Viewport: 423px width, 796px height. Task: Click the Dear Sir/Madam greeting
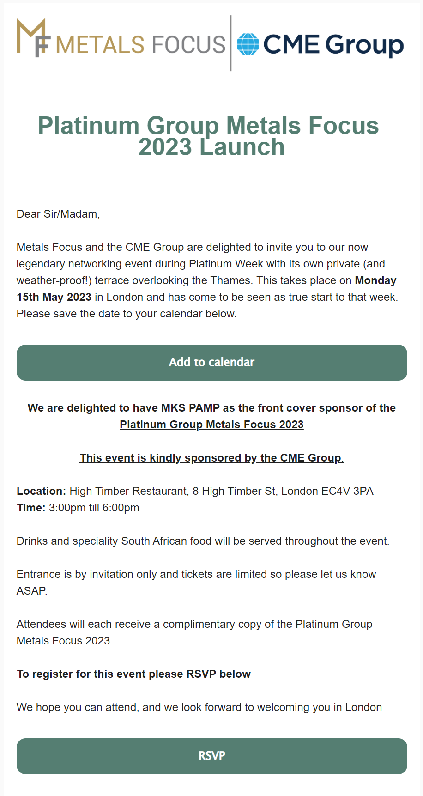coord(58,214)
